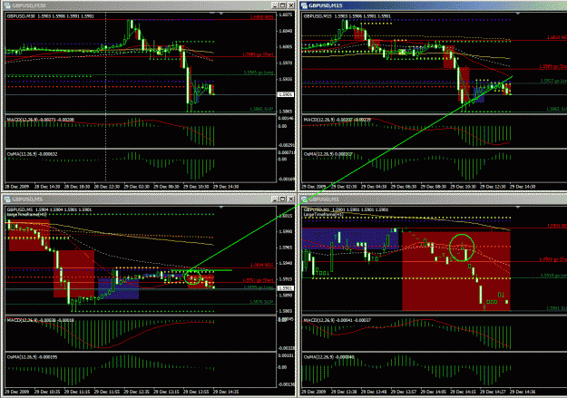The width and height of the screenshot is (567, 398).
Task: Select the chart shift triangle in M1 chart
Action: pyautogui.click(x=518, y=207)
